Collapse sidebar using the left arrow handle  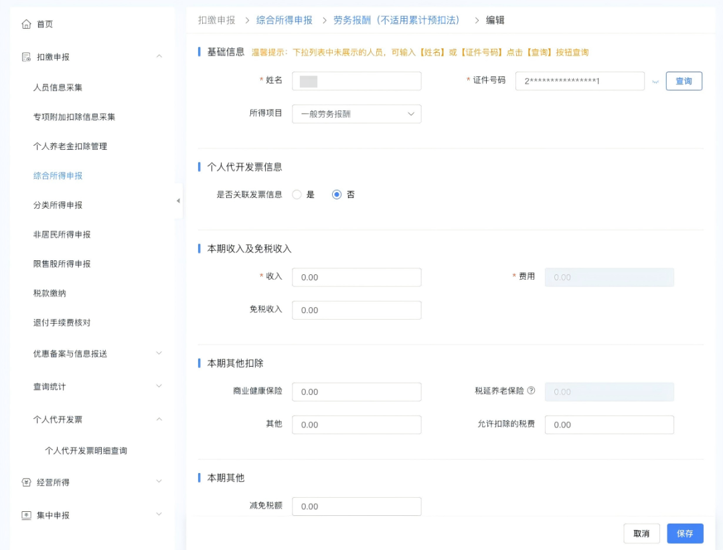[x=178, y=201]
